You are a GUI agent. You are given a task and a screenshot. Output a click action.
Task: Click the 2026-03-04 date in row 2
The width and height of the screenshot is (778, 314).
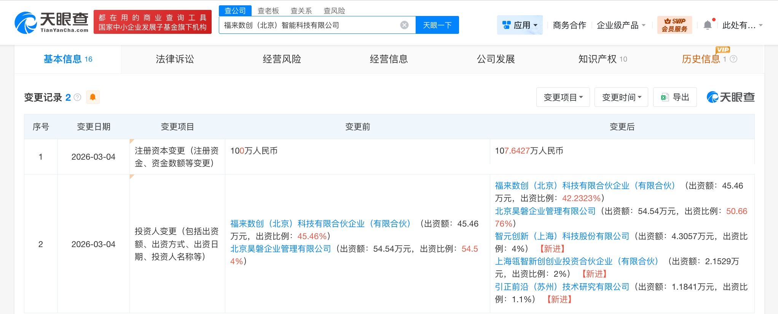click(x=93, y=244)
